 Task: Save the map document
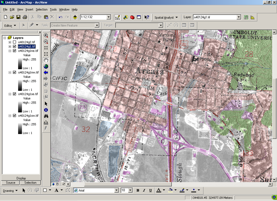pos(18,17)
